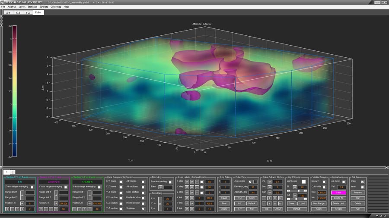This screenshot has height=218, width=389.
Task: Open the 3D Data menu
Action: click(x=44, y=7)
